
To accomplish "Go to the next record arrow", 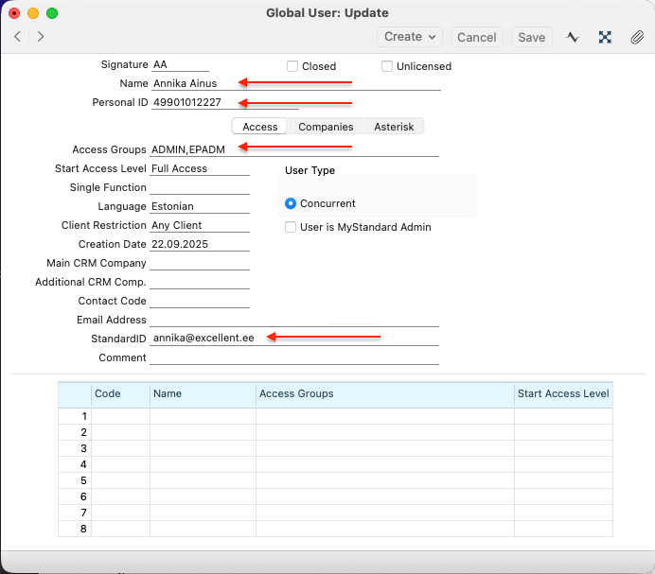I will [x=41, y=37].
